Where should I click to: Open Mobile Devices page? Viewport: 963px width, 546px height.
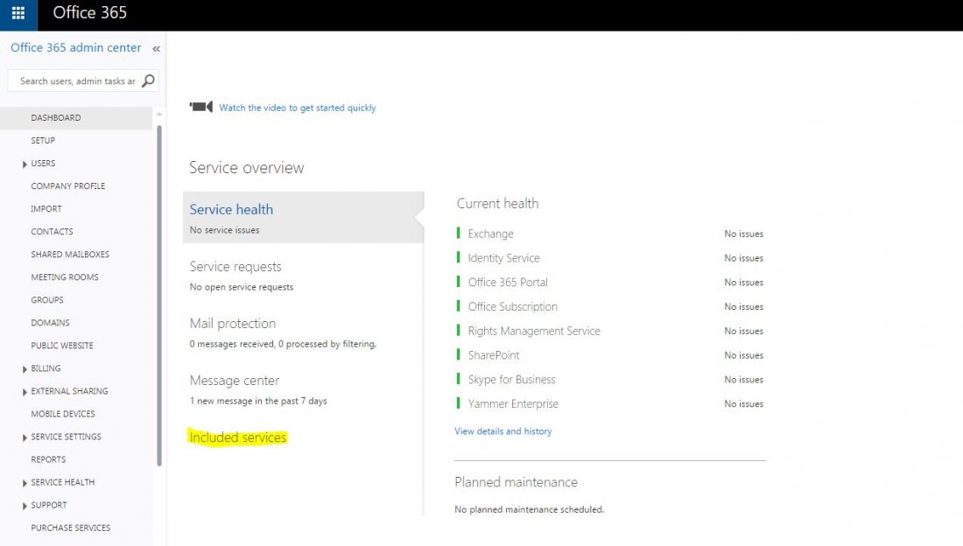click(x=63, y=414)
